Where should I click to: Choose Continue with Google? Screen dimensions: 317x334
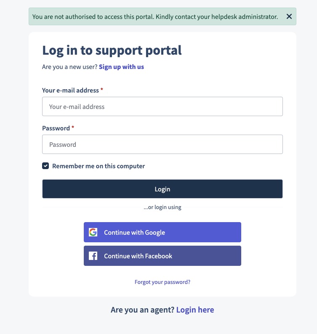[x=162, y=232]
